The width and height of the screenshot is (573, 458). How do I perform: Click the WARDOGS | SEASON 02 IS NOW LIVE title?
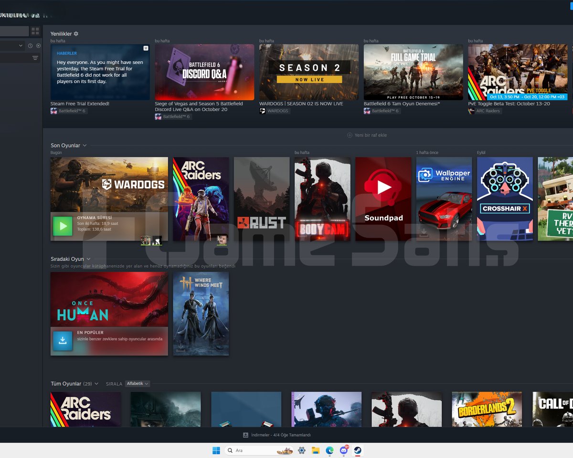tap(301, 104)
